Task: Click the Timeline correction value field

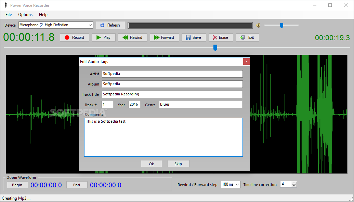Action: click(x=286, y=184)
